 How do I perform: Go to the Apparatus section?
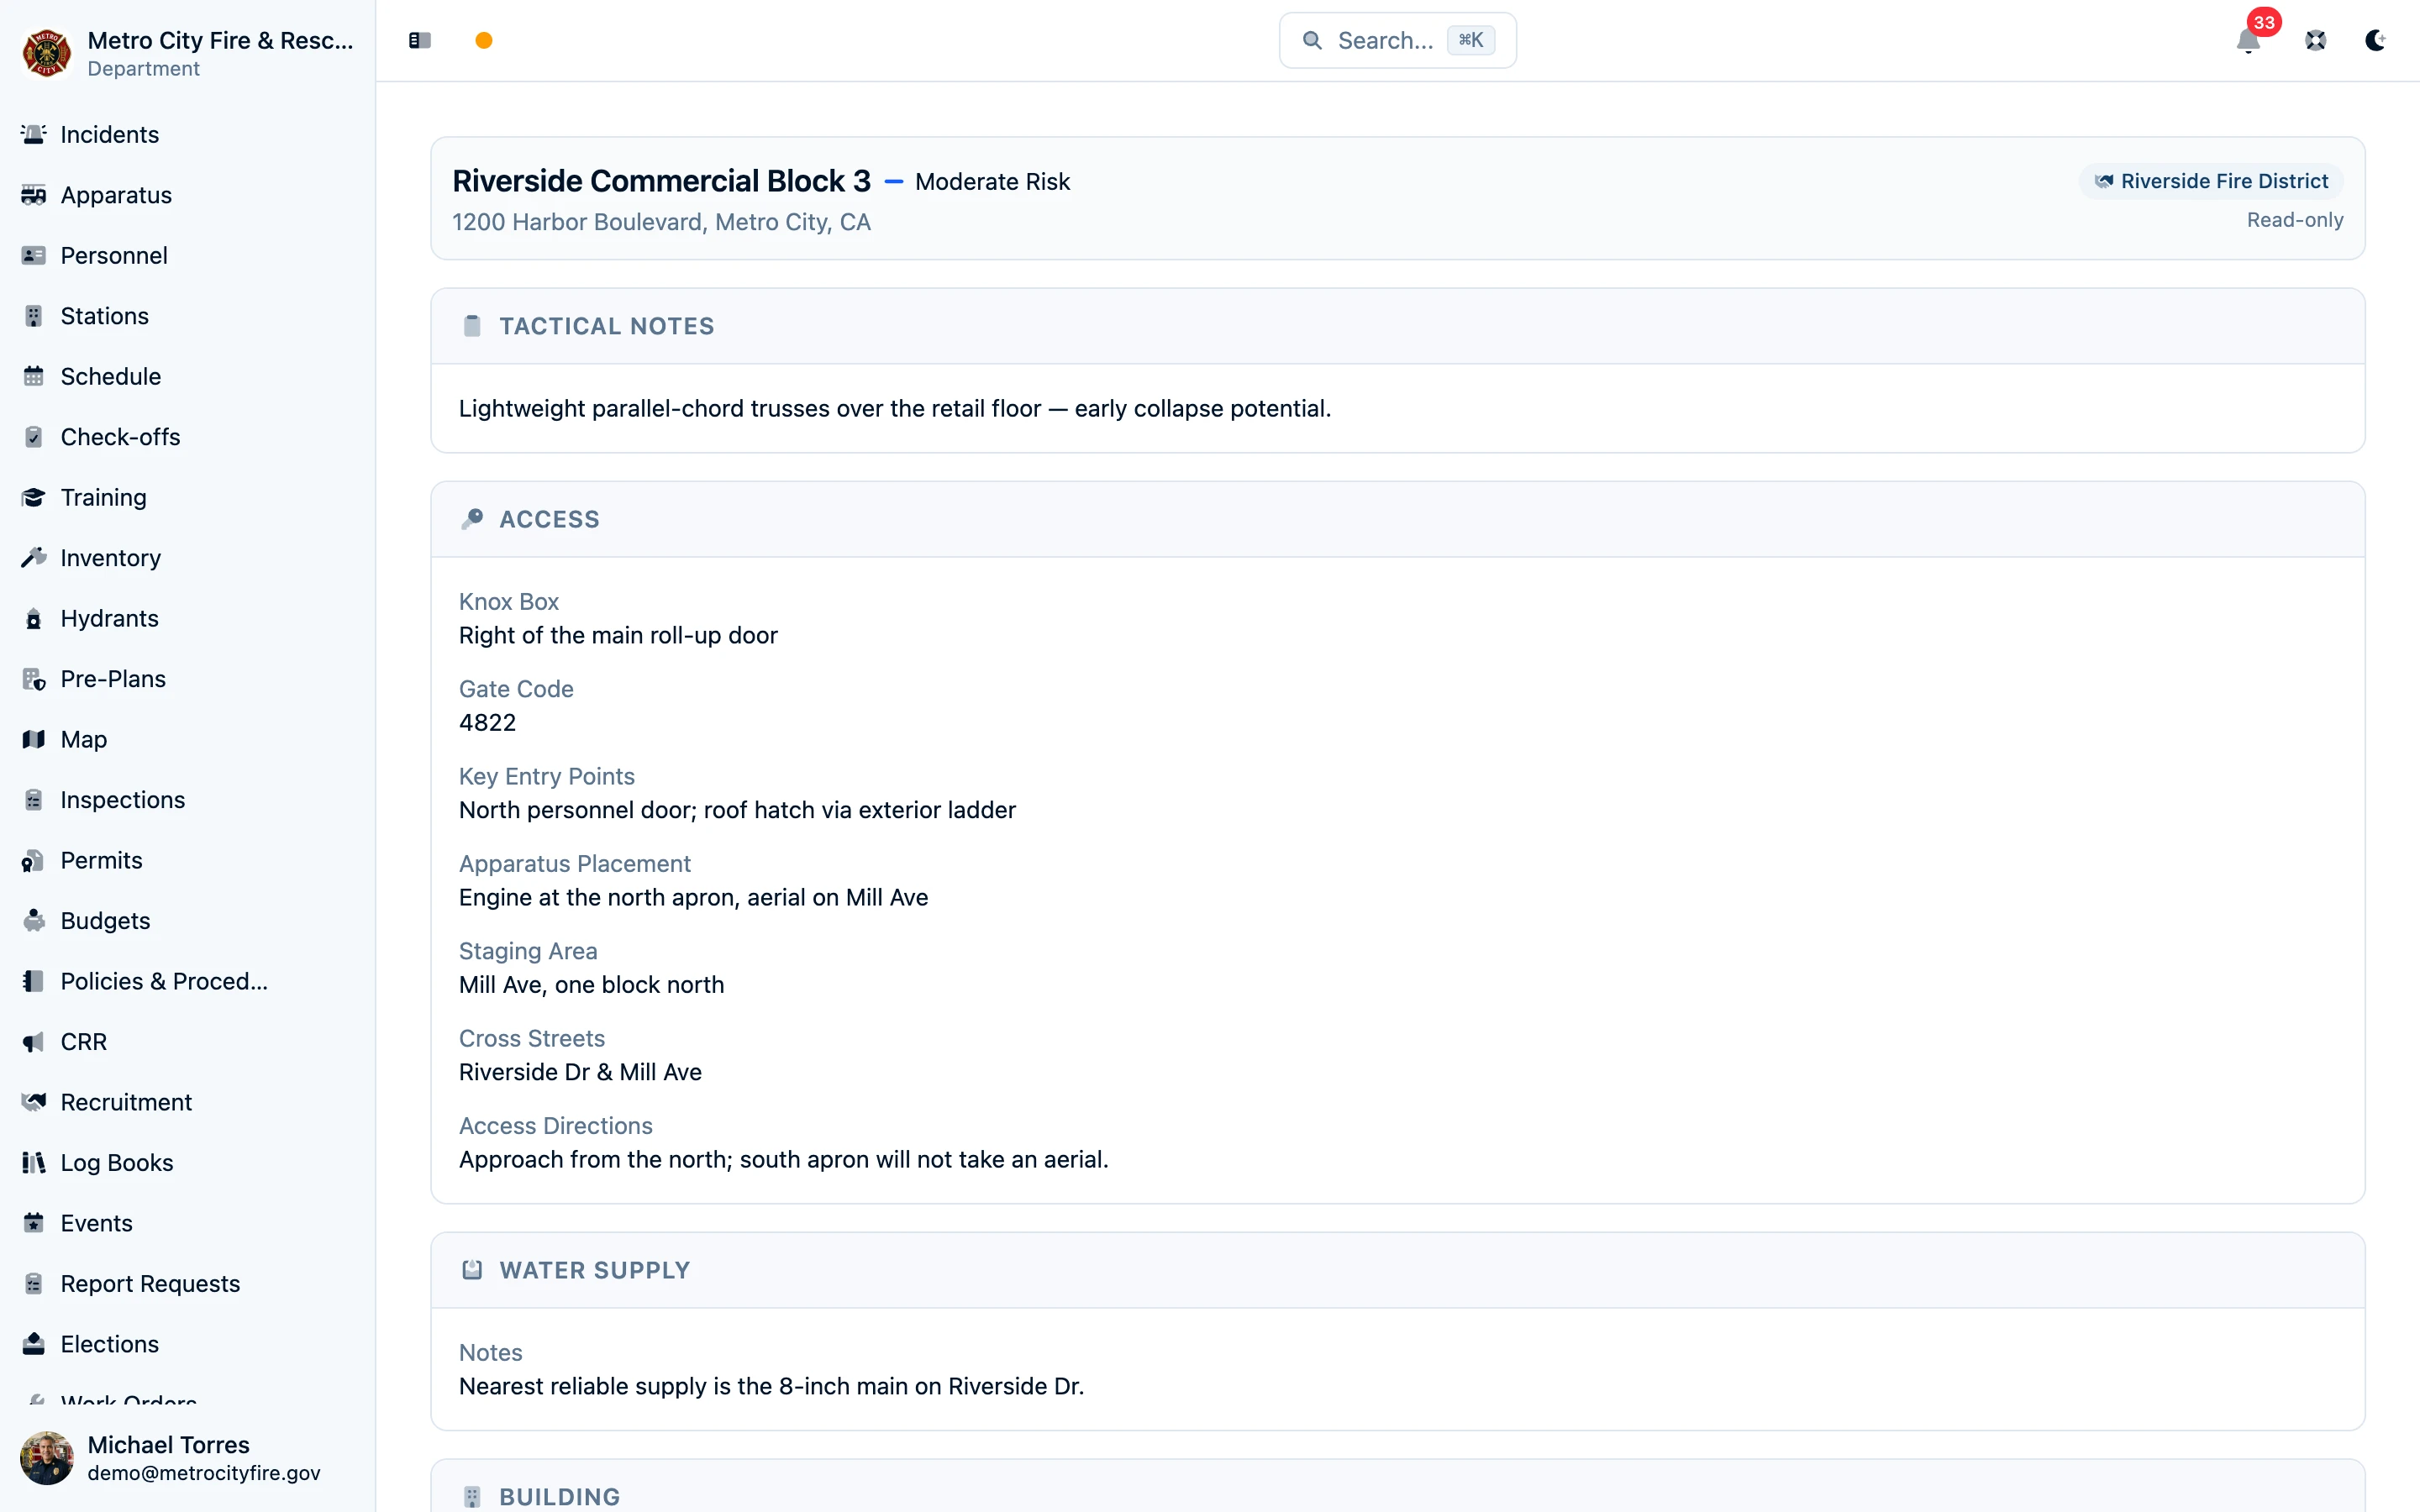coord(188,195)
